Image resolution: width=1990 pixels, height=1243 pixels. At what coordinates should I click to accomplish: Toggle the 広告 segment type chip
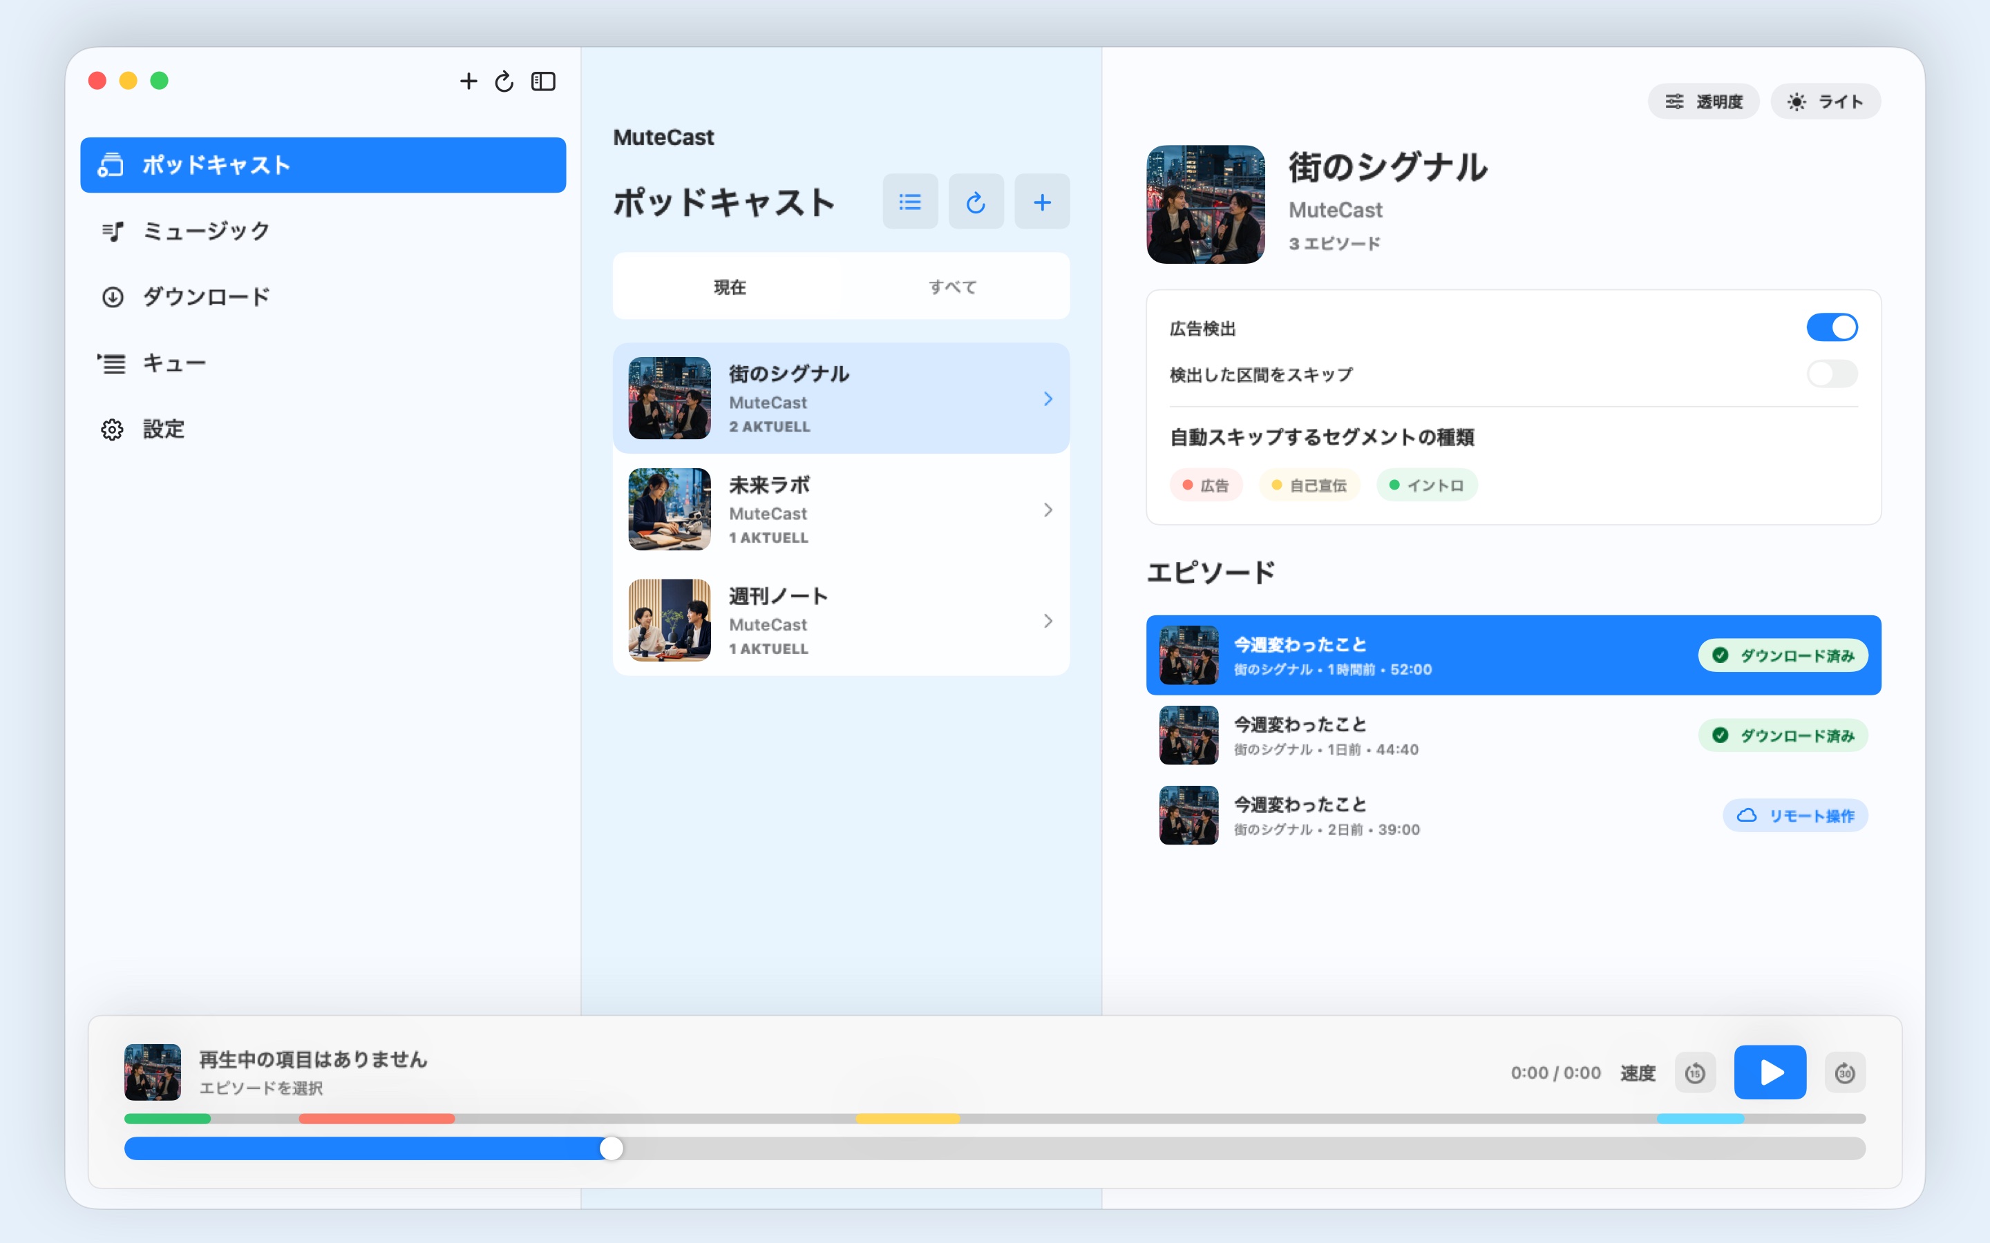tap(1206, 485)
